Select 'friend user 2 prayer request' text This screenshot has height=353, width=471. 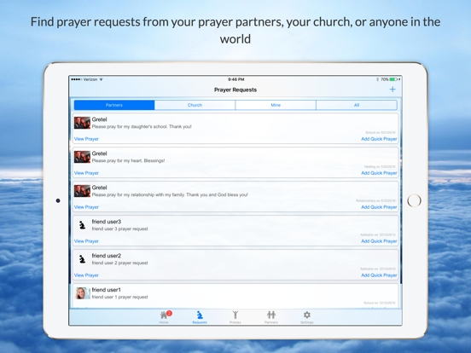pyautogui.click(x=119, y=263)
